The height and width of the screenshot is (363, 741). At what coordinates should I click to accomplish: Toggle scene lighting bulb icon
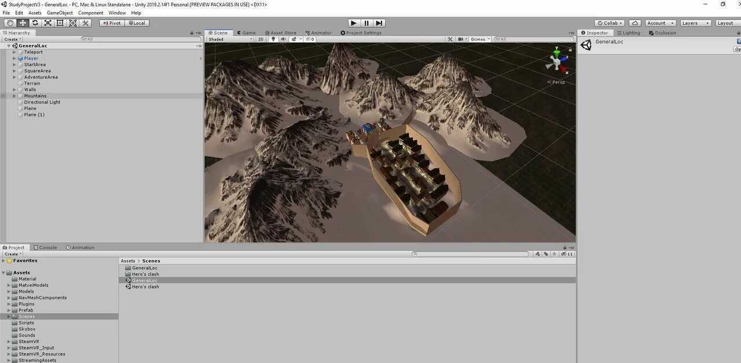point(273,39)
